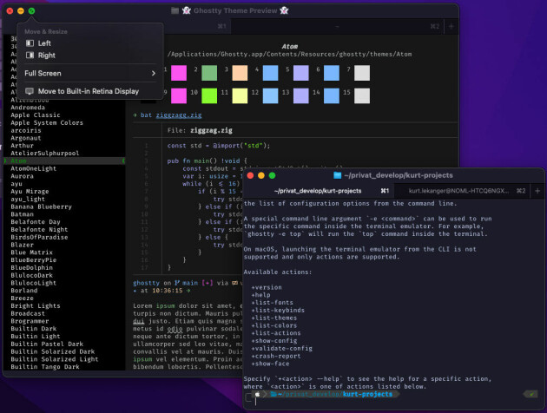Select the highlighted Atom theme row

[x=64, y=161]
